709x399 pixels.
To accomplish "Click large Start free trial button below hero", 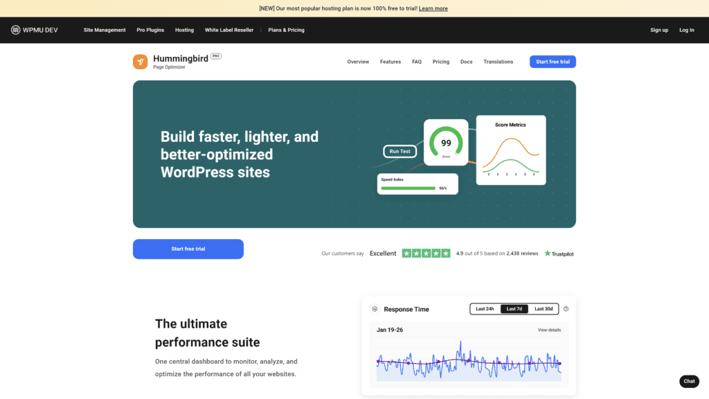I will coord(188,249).
